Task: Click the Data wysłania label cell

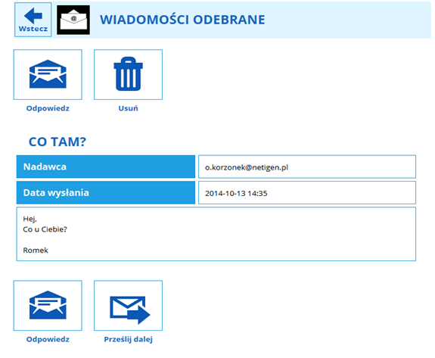Action: [106, 192]
